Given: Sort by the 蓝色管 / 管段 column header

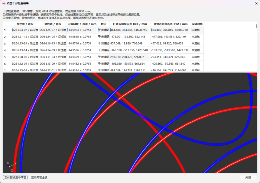Looking at the screenshot, I should click(53, 24).
